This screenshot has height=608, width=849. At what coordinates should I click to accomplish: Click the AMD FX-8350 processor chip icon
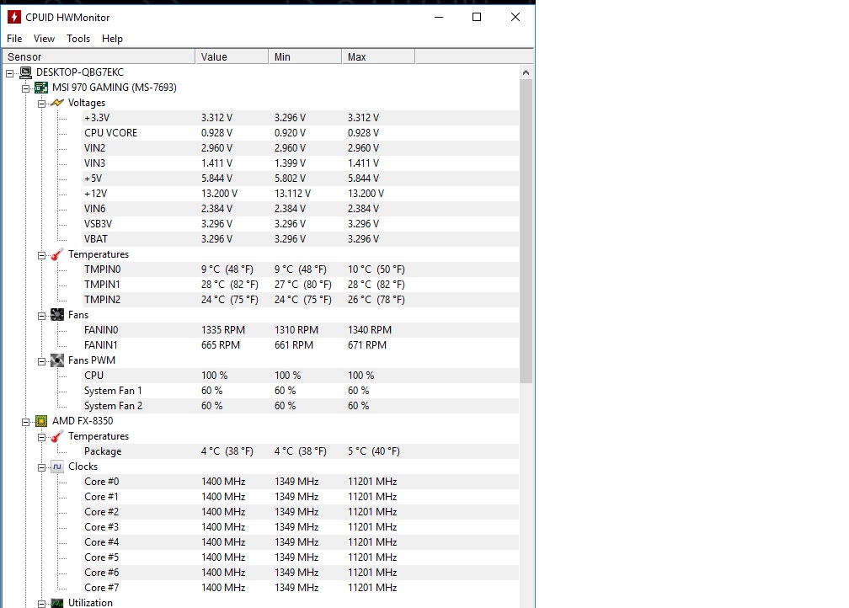coord(41,421)
